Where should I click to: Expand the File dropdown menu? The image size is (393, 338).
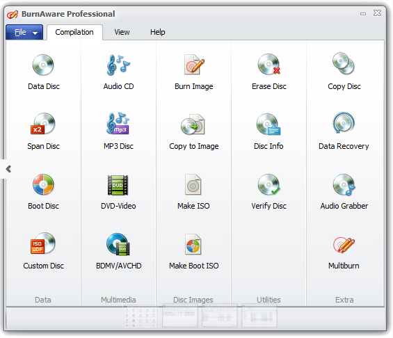pyautogui.click(x=24, y=32)
